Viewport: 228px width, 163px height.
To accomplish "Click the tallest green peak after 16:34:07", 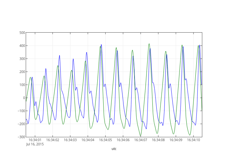I will 149,44.
